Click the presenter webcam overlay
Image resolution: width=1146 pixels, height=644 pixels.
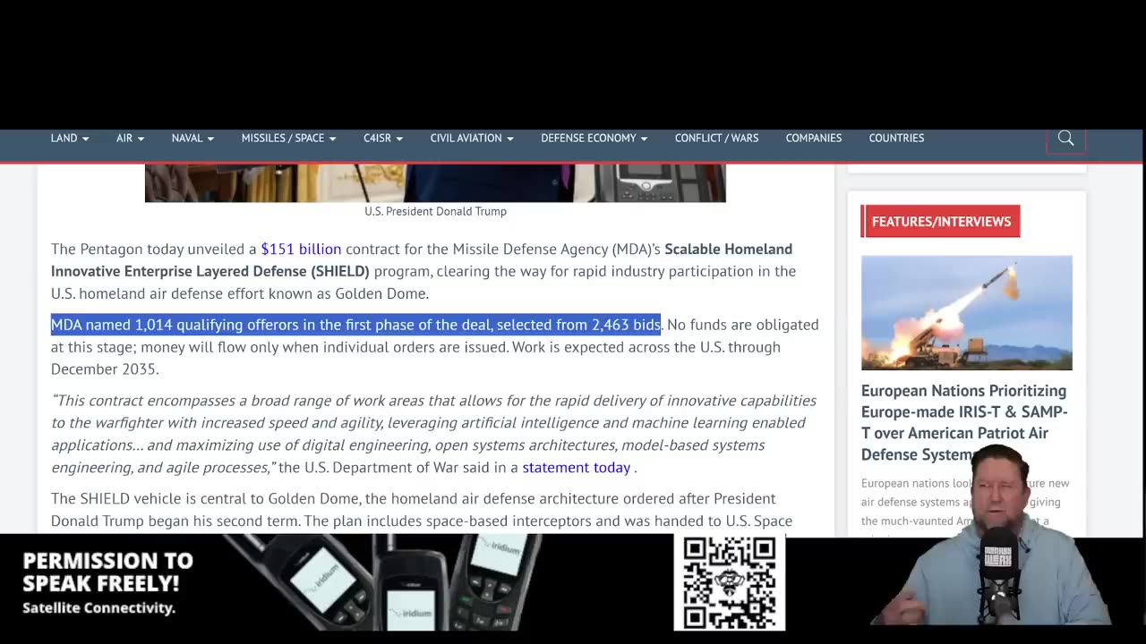994,537
